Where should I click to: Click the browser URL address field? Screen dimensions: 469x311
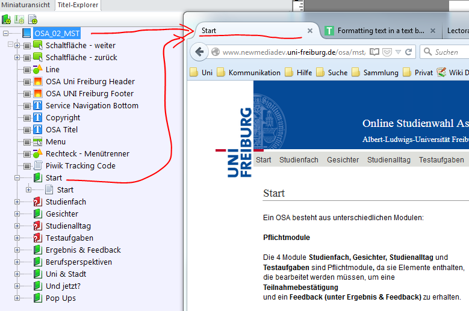294,52
